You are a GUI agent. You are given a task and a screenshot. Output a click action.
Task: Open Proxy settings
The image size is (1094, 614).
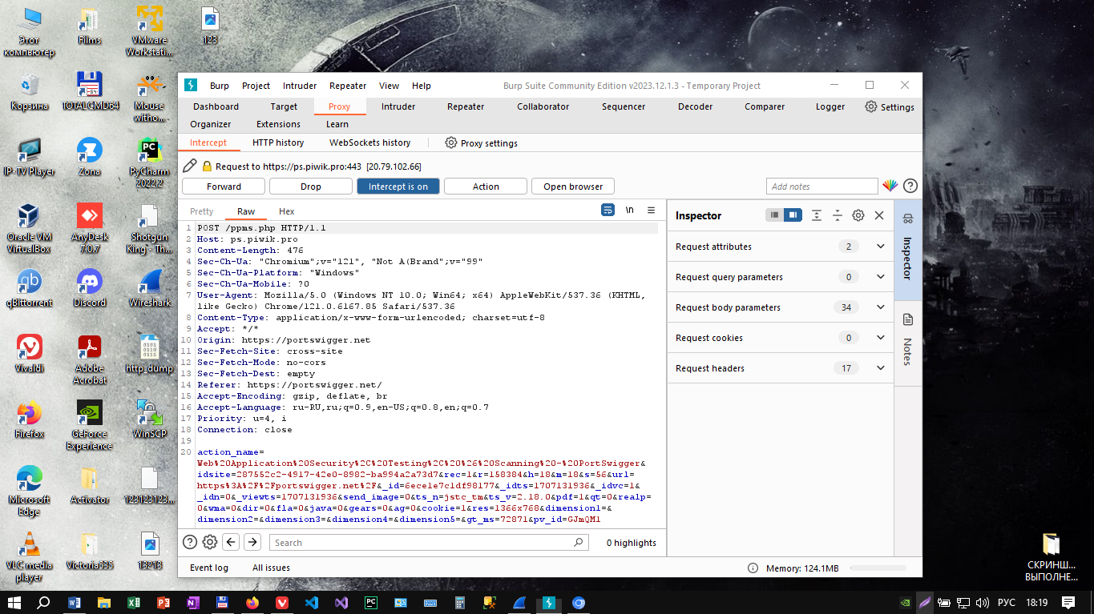481,142
